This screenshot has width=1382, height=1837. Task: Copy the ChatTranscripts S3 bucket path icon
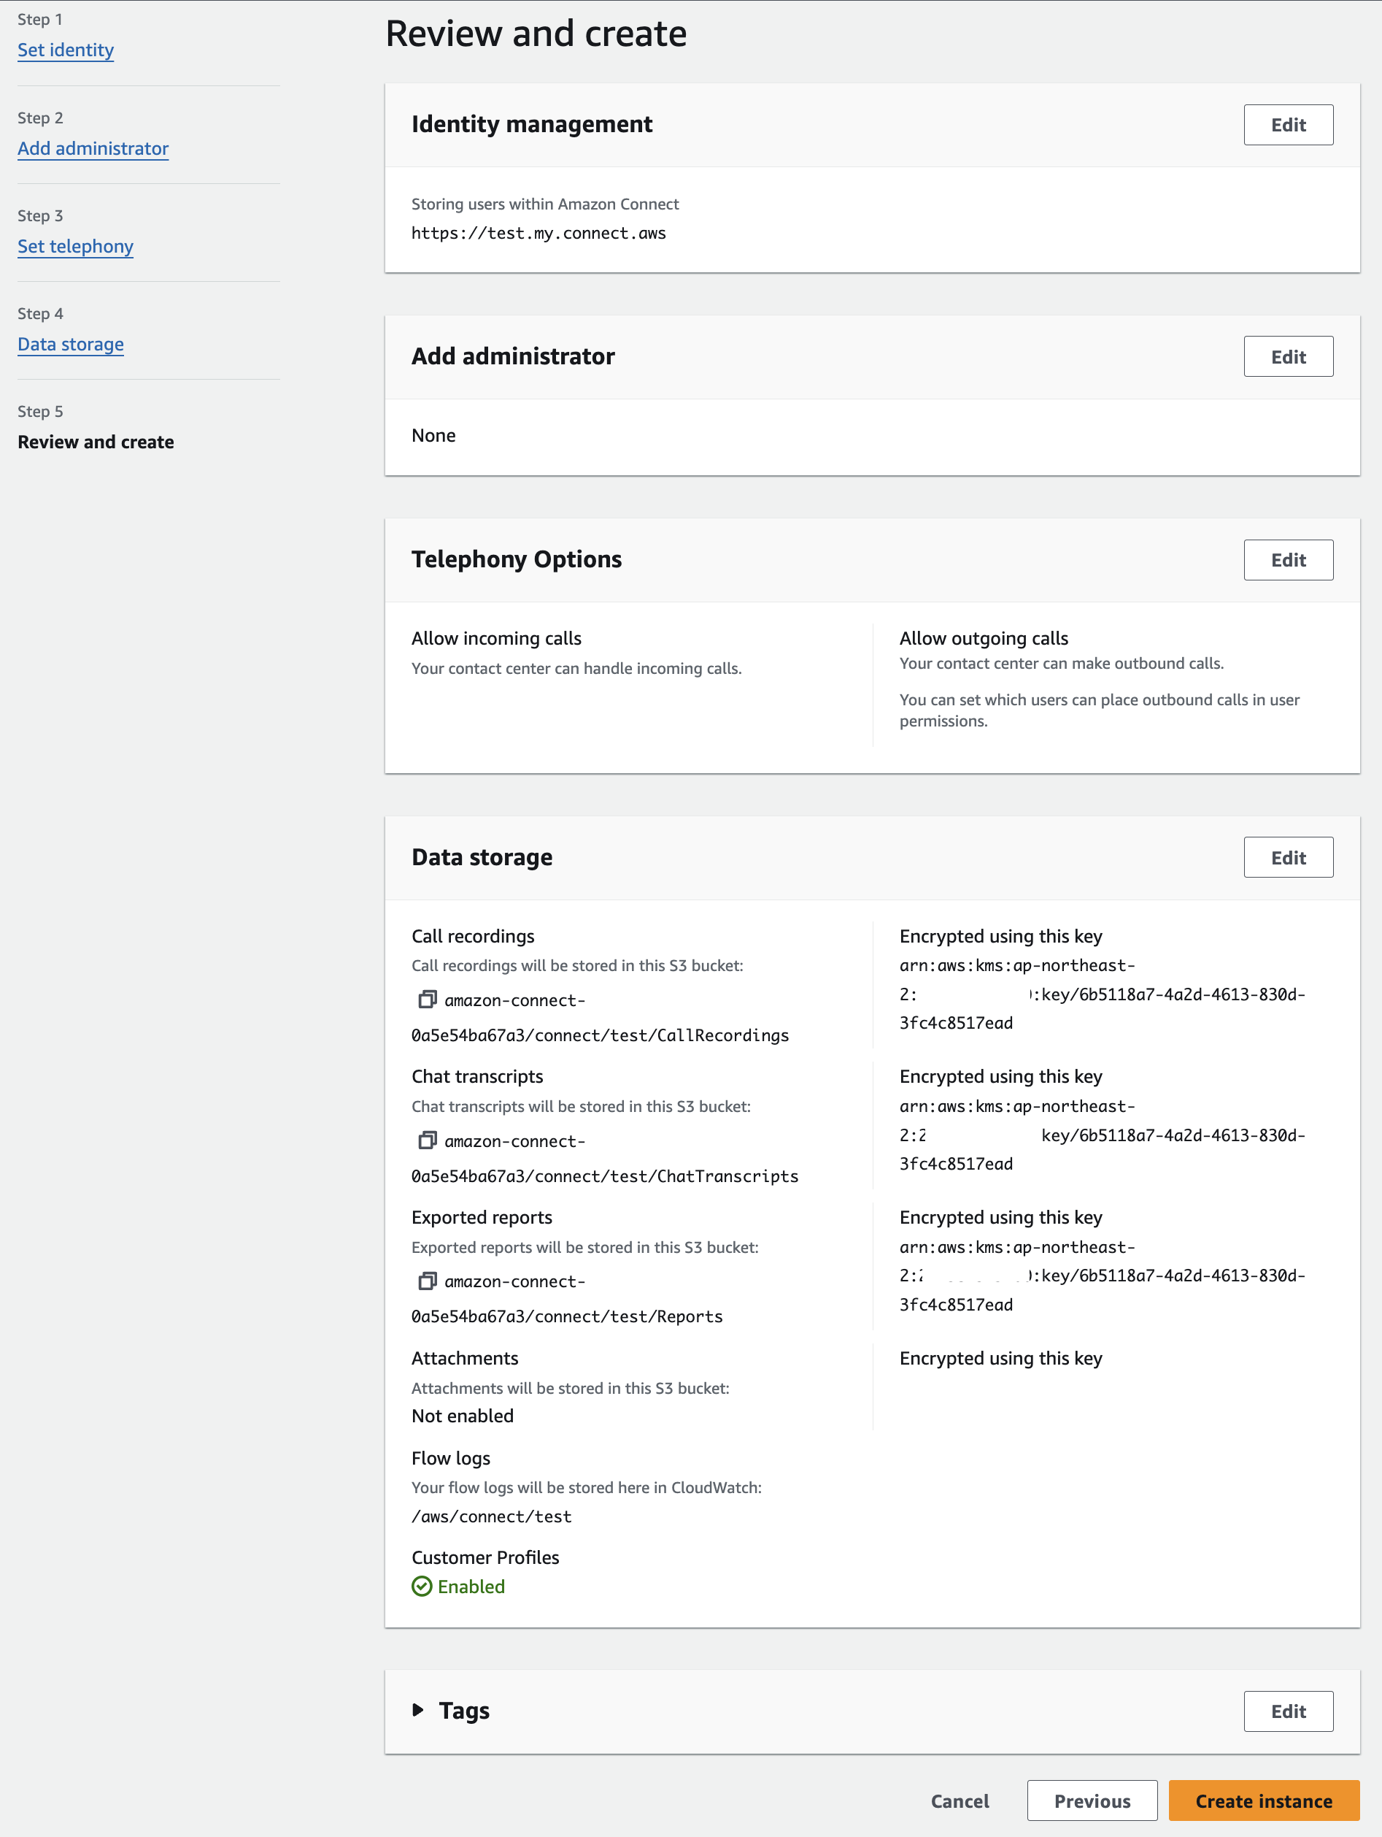click(x=427, y=1140)
